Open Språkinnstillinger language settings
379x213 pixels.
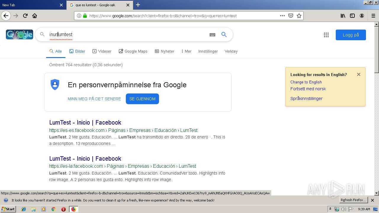pos(306,99)
